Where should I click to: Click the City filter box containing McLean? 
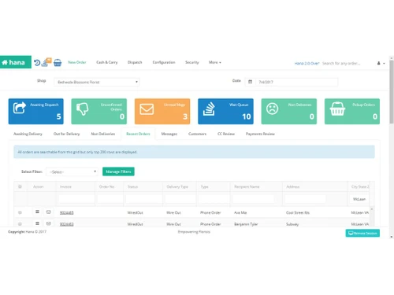(359, 199)
